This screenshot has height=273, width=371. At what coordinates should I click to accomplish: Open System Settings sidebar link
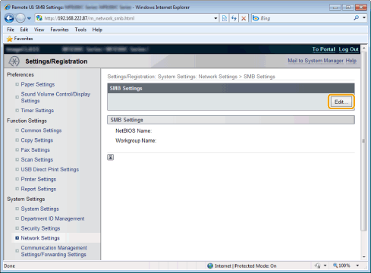click(x=39, y=209)
